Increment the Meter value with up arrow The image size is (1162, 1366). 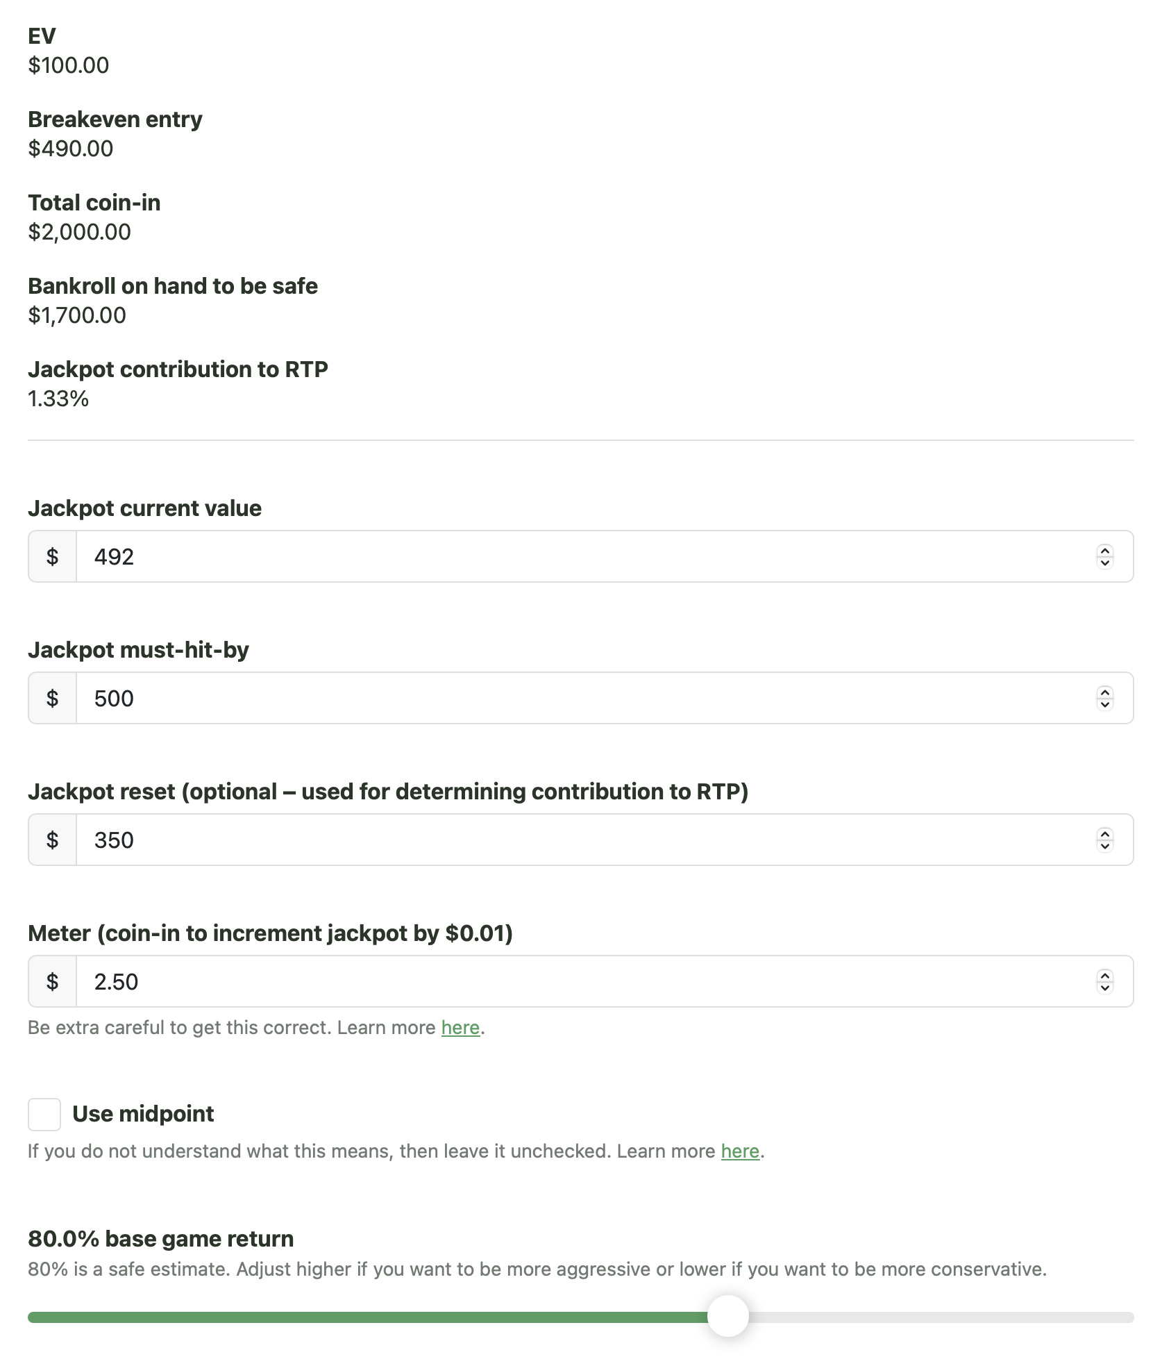click(x=1105, y=976)
